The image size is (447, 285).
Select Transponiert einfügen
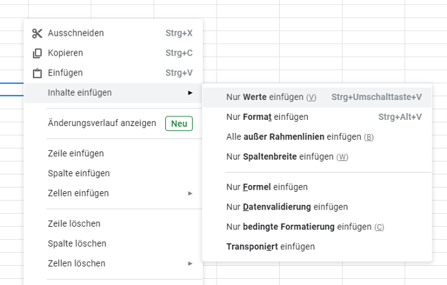pyautogui.click(x=317, y=247)
